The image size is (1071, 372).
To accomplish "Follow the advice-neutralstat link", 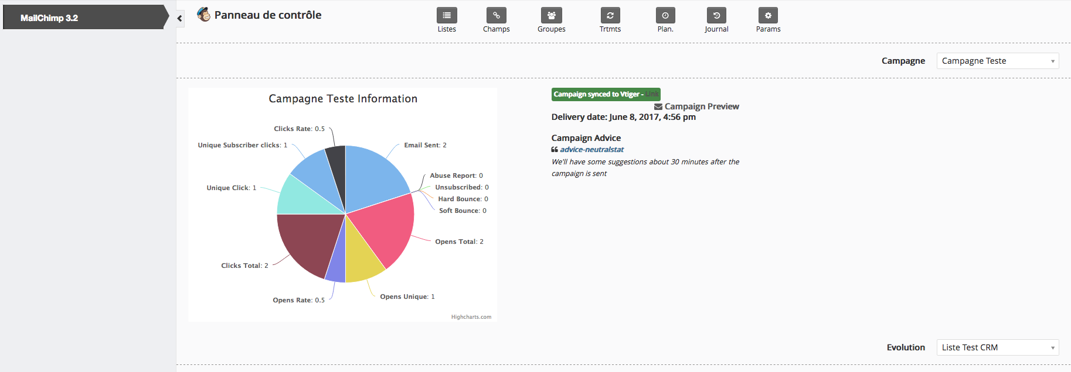I will point(591,150).
